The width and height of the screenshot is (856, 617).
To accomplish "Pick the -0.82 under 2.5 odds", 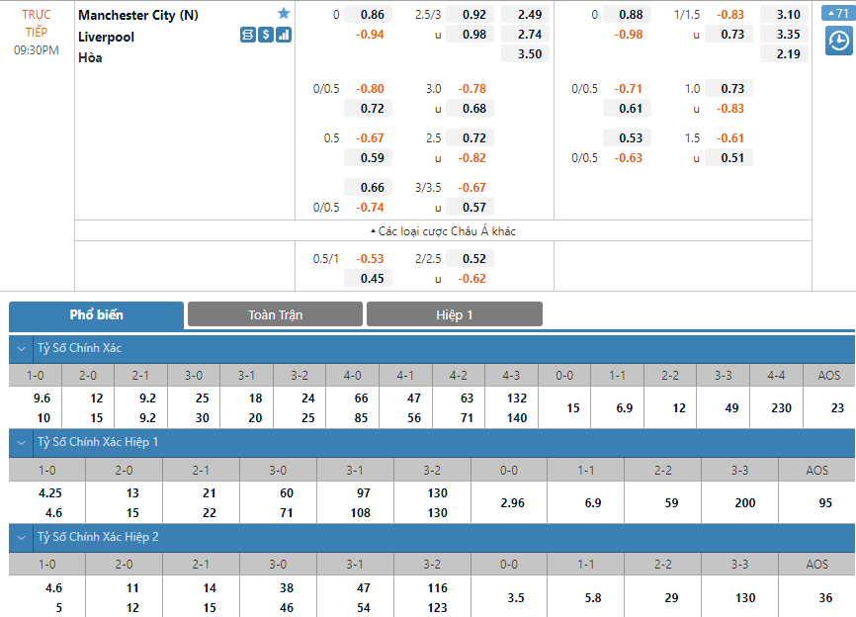I will tap(471, 158).
